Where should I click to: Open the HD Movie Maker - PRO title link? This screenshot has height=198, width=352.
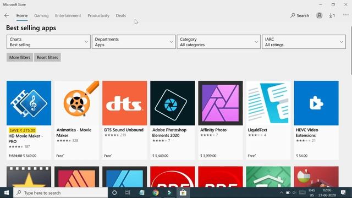pyautogui.click(x=26, y=139)
